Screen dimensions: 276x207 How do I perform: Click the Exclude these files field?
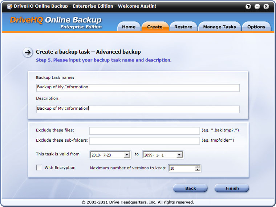[144, 130]
